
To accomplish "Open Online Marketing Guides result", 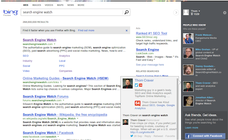I will [x=66, y=78].
